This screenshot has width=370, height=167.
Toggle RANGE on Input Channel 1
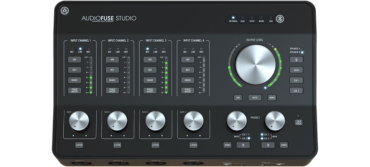pos(74,80)
